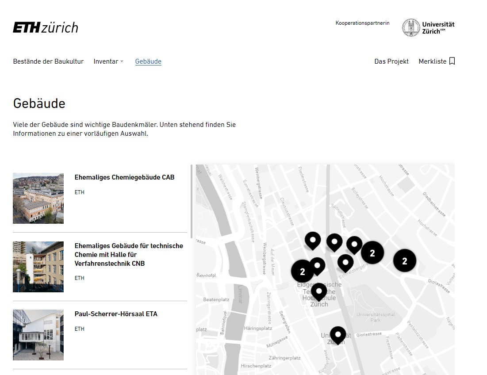Click the Paul-Scherrer-Hörsaal thumbnail photo
The image size is (487, 375).
pos(38,335)
